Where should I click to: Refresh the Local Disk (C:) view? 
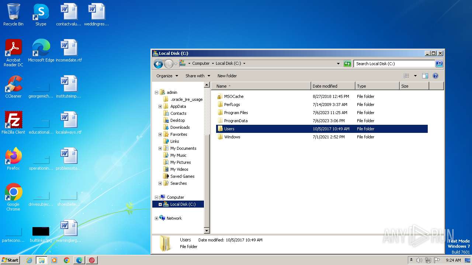347,64
